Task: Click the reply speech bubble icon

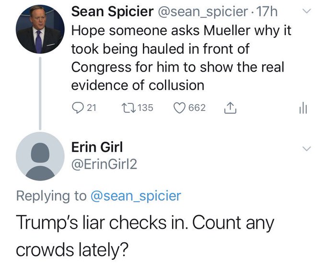Action: coord(78,108)
